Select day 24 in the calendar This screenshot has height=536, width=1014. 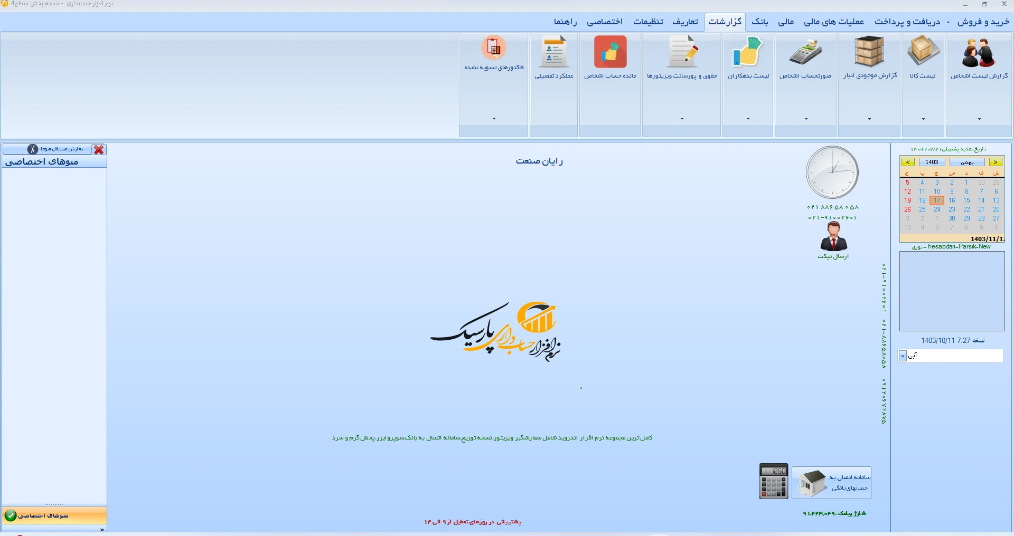click(x=937, y=209)
